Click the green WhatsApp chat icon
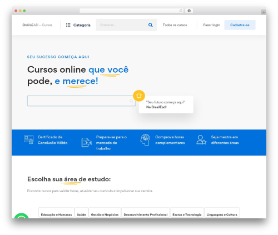 (x=22, y=216)
